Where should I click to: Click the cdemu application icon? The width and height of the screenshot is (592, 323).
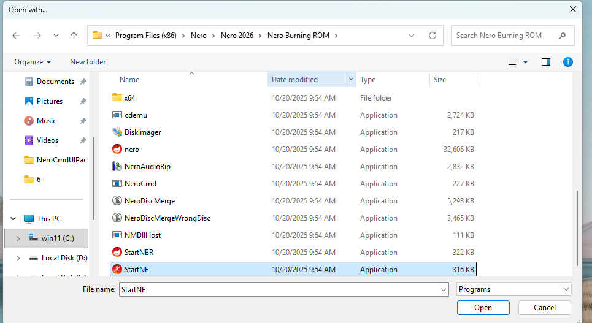[x=117, y=115]
